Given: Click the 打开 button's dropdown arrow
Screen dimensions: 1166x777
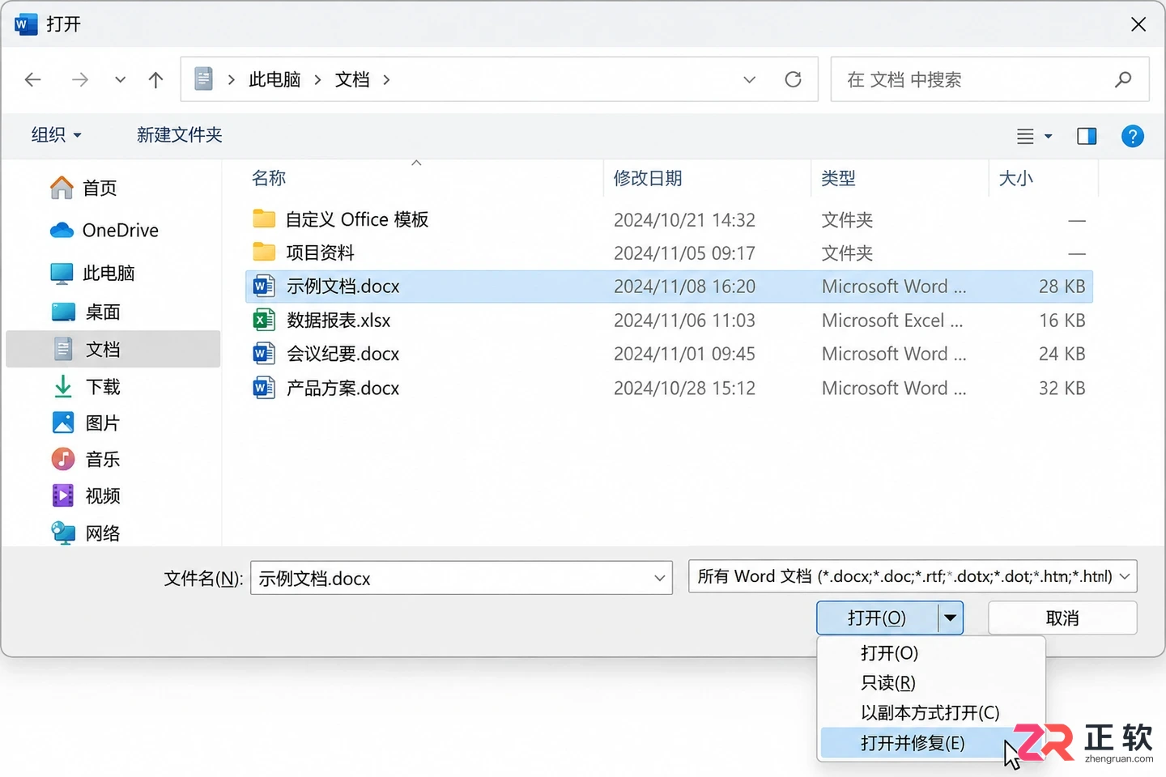Looking at the screenshot, I should point(951,618).
